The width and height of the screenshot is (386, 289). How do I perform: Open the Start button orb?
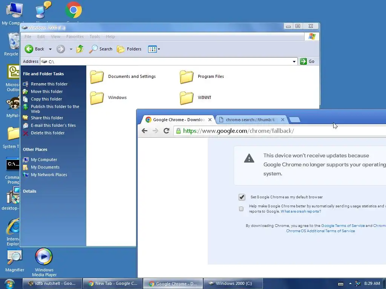(x=9, y=284)
